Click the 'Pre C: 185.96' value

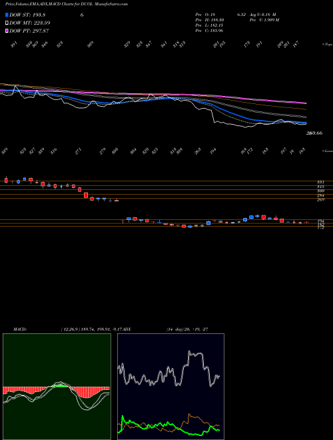tap(209, 31)
